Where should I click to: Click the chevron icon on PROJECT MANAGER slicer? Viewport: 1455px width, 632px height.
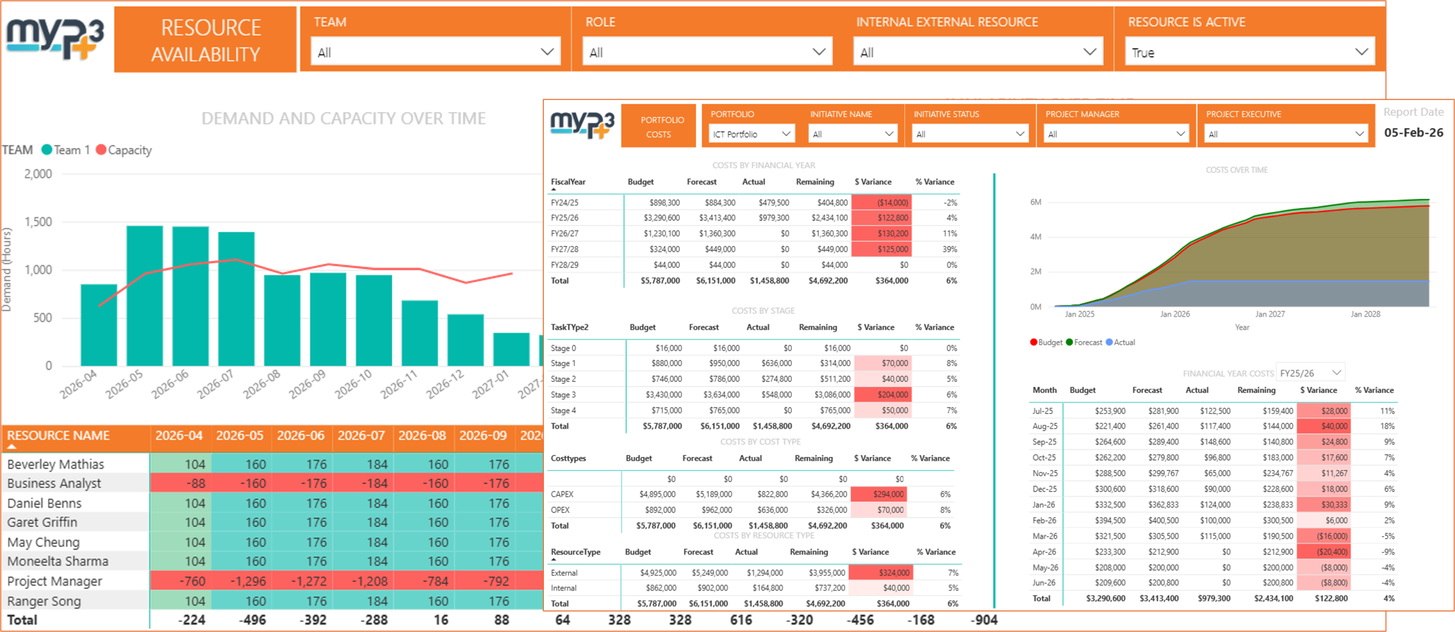(x=1179, y=134)
